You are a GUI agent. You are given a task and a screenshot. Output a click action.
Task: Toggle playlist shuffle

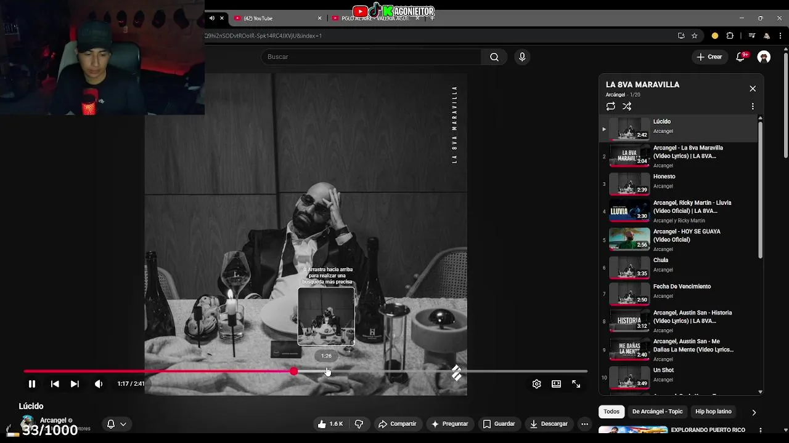(x=627, y=106)
